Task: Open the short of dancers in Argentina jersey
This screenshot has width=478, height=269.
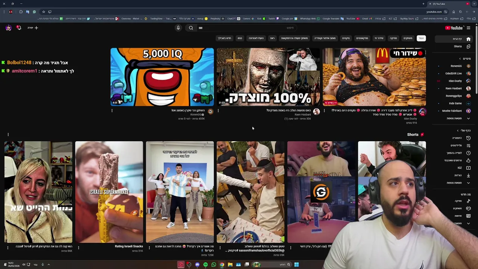Action: [180, 192]
